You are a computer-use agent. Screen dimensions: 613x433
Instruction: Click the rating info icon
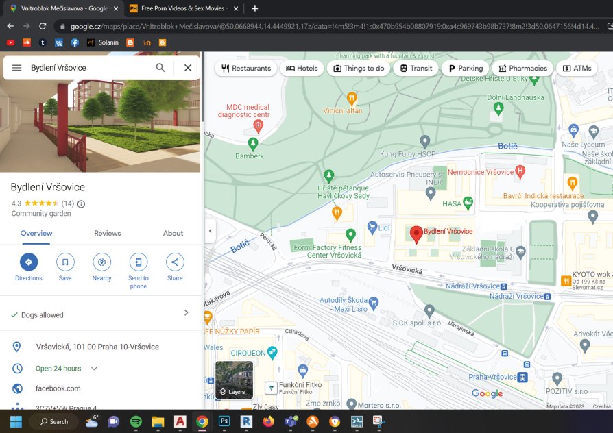[82, 203]
